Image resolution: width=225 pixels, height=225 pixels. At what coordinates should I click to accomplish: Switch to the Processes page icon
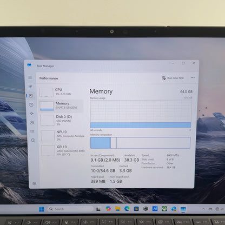(30, 87)
